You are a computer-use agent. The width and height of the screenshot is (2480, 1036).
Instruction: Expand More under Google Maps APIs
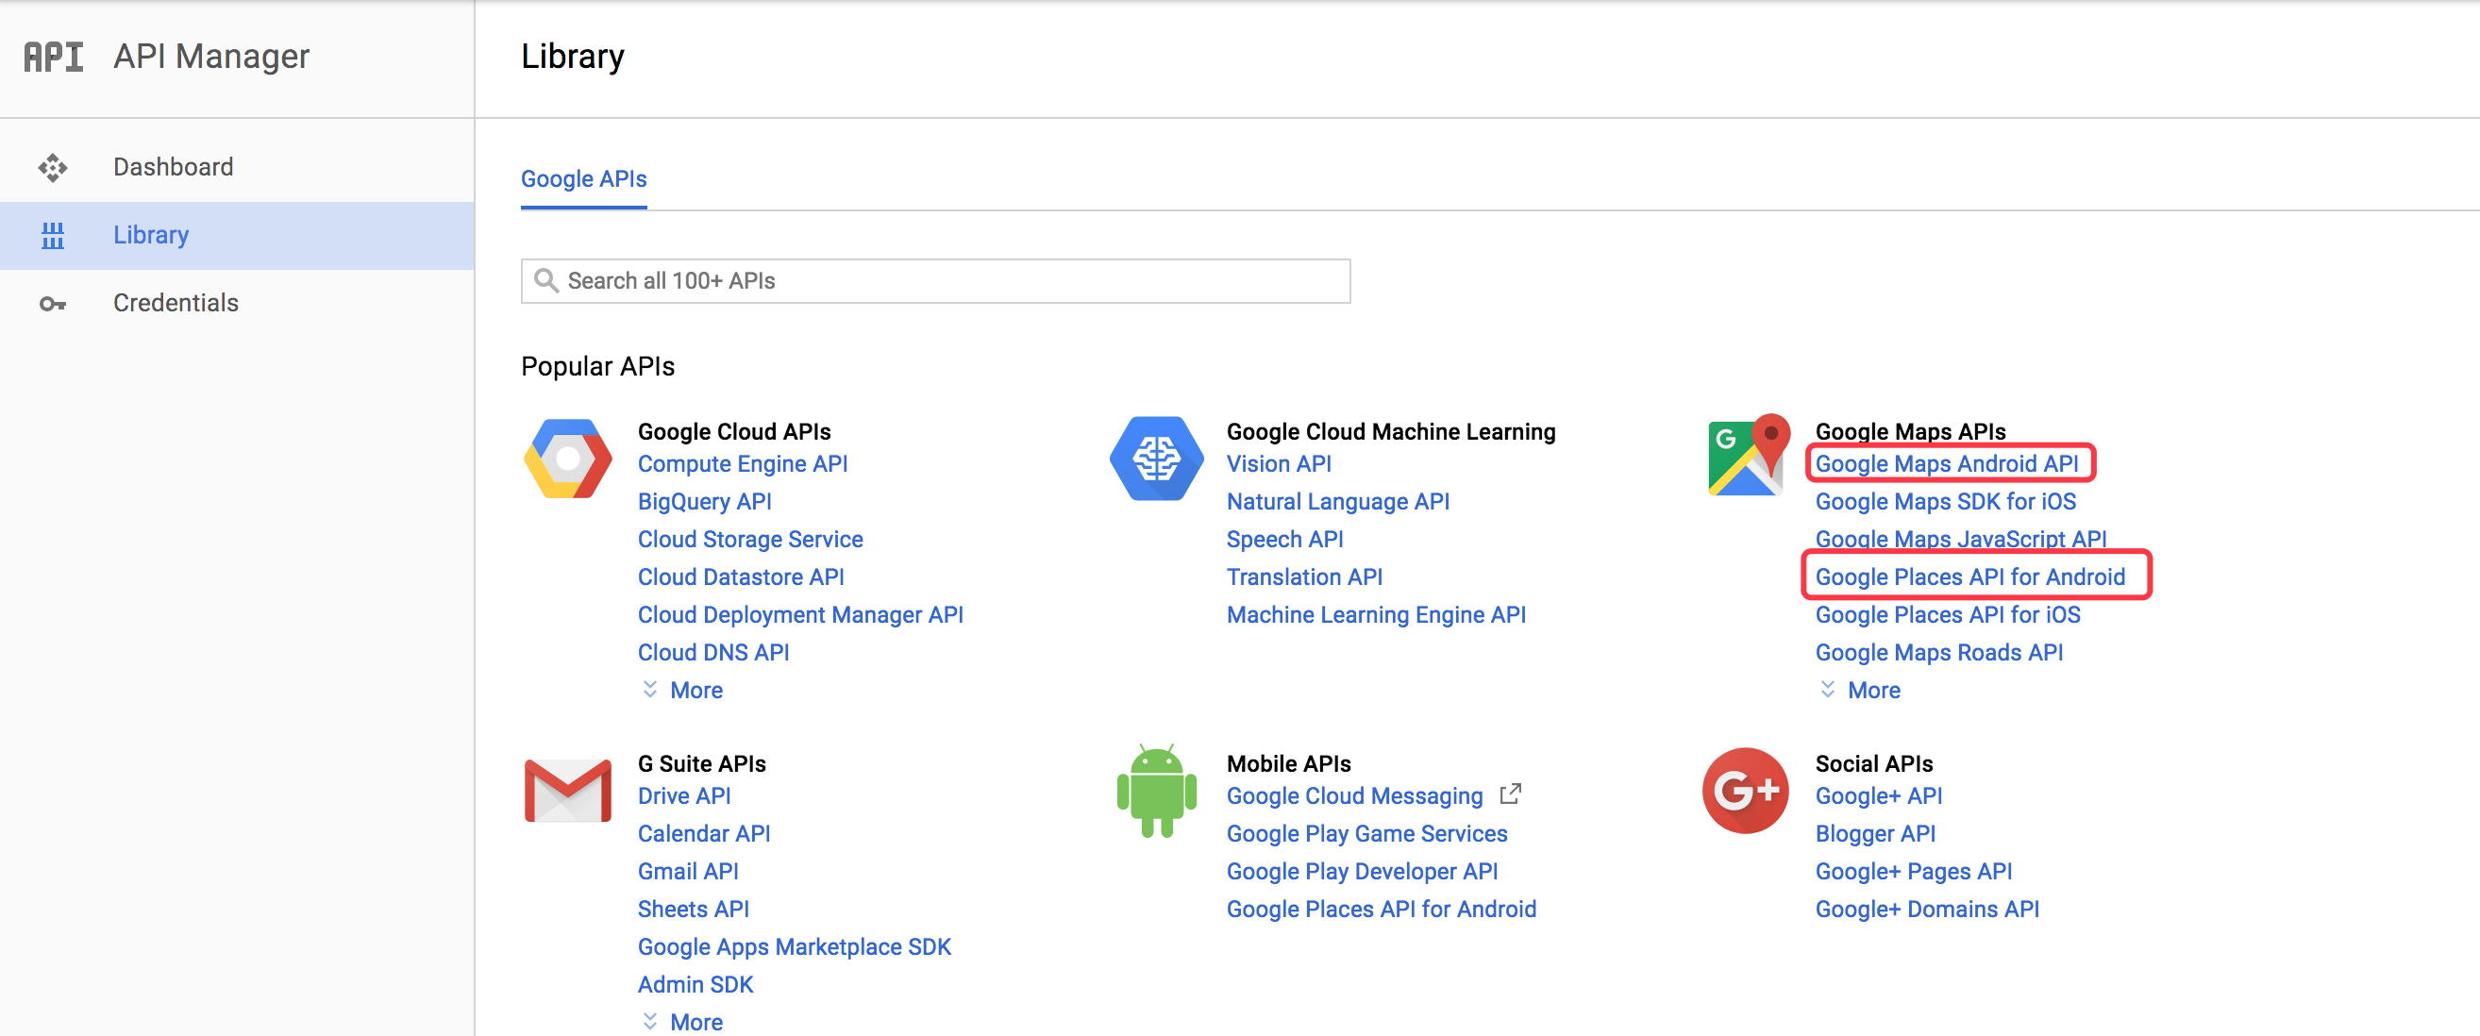1871,691
